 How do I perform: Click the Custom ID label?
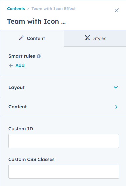[21, 129]
